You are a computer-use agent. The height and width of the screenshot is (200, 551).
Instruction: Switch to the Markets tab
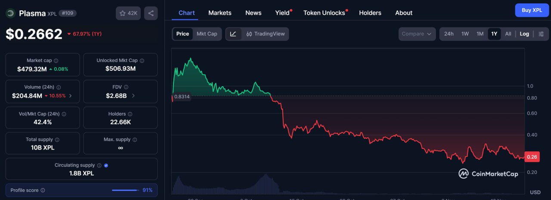click(x=220, y=12)
